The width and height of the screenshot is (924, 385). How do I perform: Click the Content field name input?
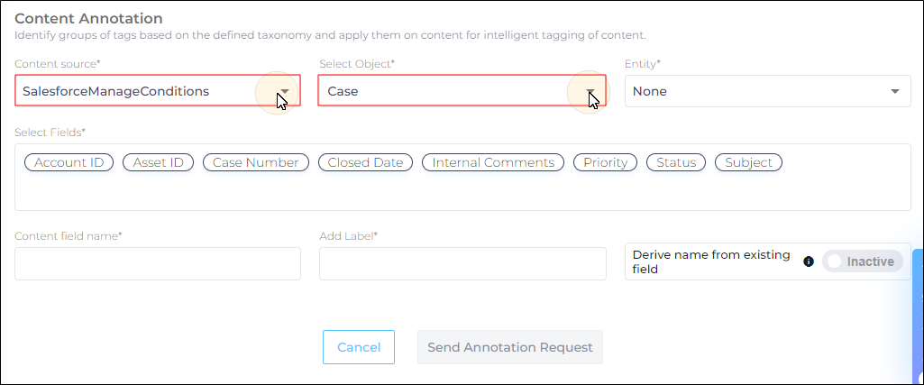(x=158, y=263)
